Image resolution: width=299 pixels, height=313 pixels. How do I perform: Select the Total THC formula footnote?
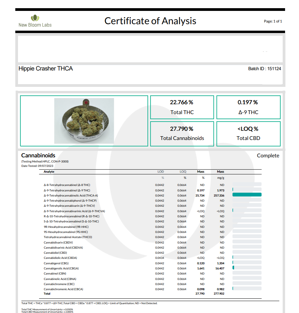(89, 303)
